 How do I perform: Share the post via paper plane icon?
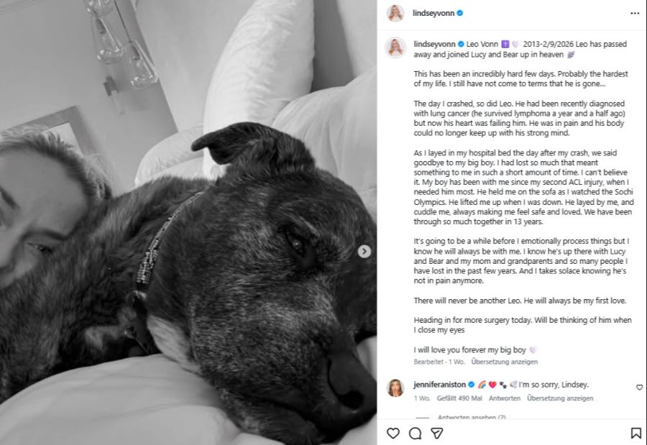(x=437, y=433)
